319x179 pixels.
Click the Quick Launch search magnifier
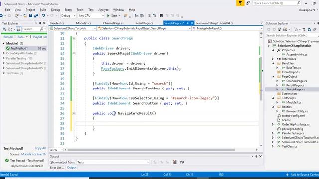tap(299, 3)
